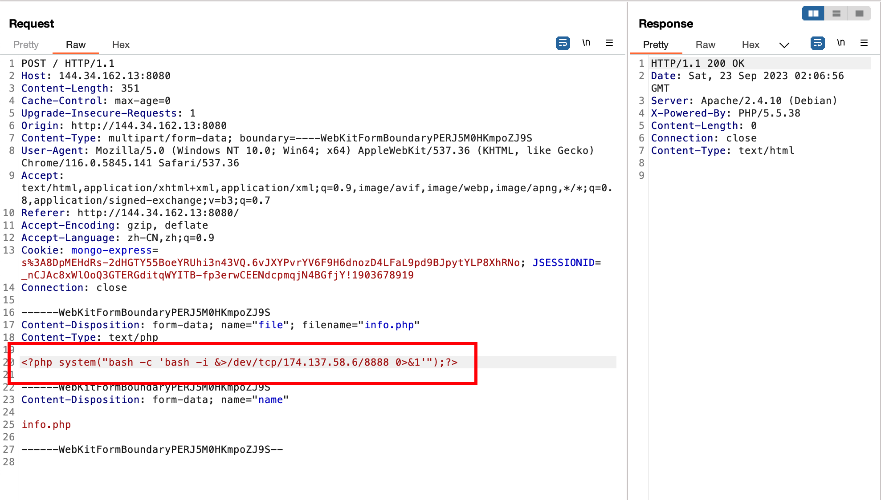Select the active Raw tab in the Request pane
Image resolution: width=881 pixels, height=500 pixels.
click(x=75, y=44)
